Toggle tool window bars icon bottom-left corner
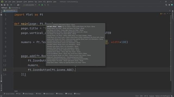Screen dimensions: 174x97 [1, 96]
